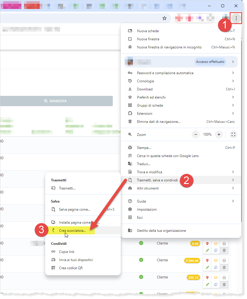Open Chrome three-dot menu button

click(x=236, y=18)
